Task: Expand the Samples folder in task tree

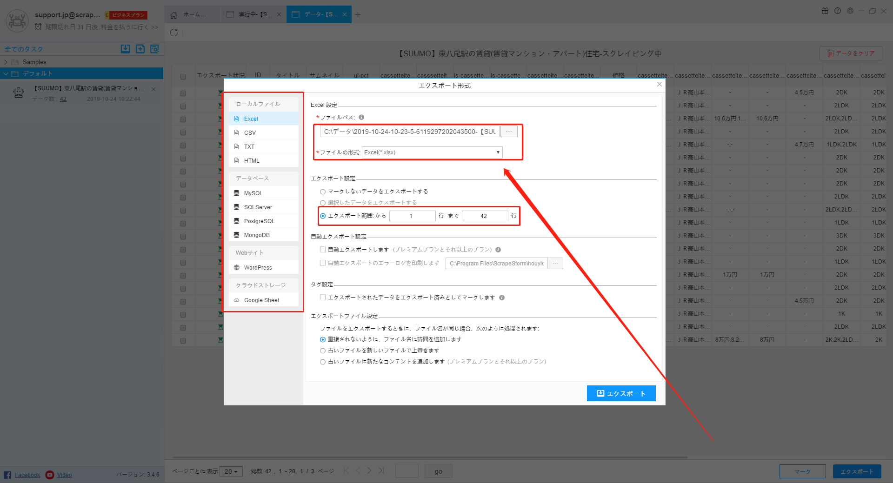Action: [x=6, y=62]
